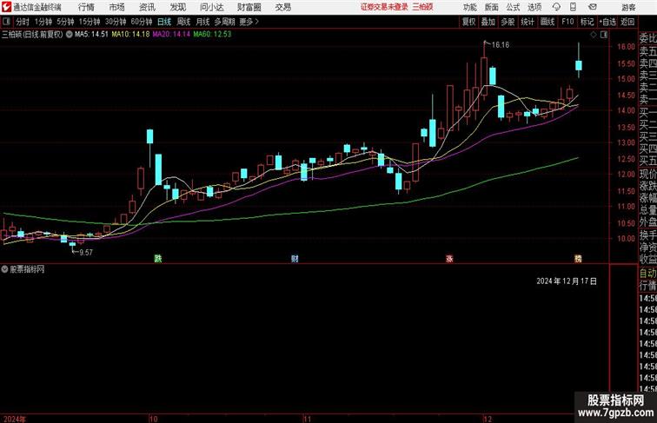The width and height of the screenshot is (657, 423).
Task: Click the MA10: 14.18 label
Action: (130, 35)
